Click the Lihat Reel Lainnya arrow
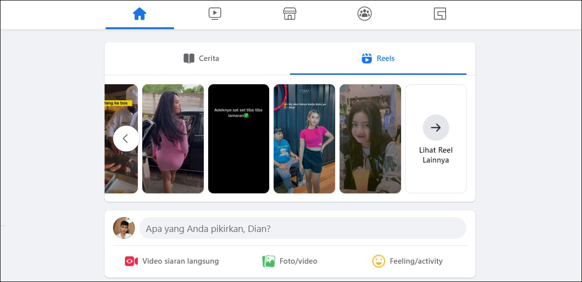 click(x=436, y=128)
